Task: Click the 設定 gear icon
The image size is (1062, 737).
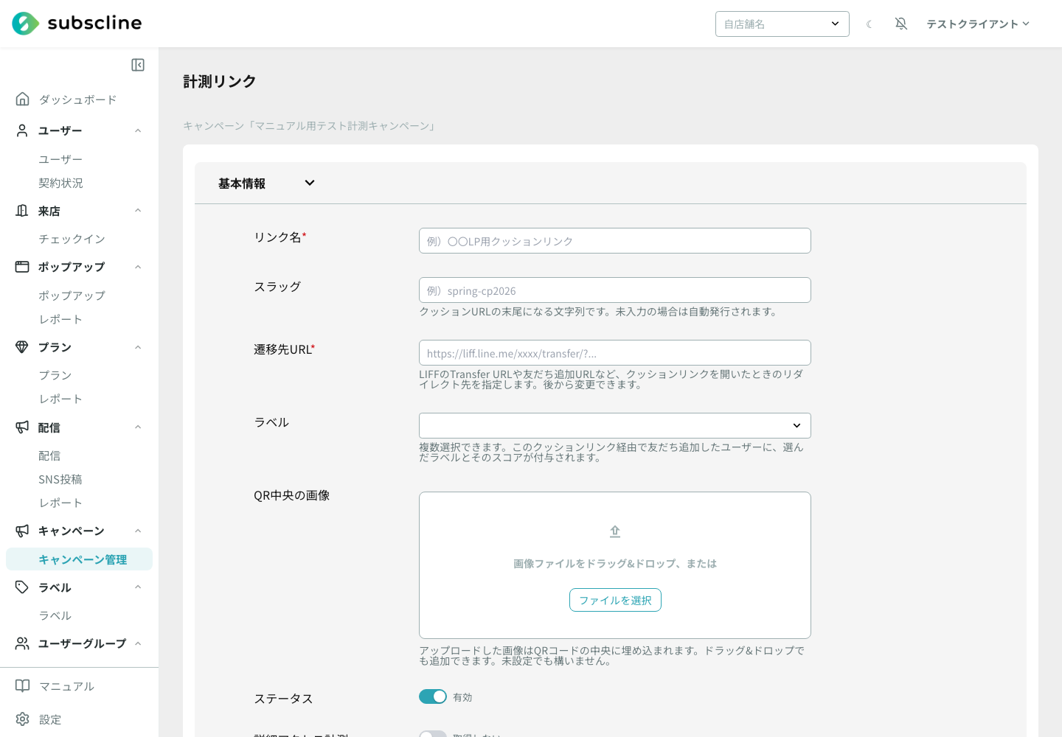Action: coord(23,719)
